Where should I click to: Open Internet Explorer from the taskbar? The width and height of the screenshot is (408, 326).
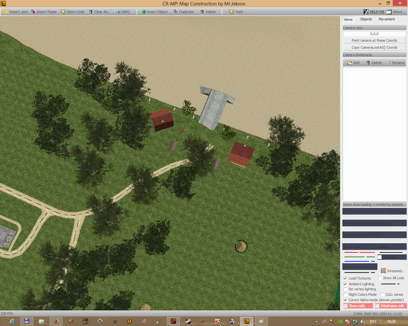click(12, 322)
